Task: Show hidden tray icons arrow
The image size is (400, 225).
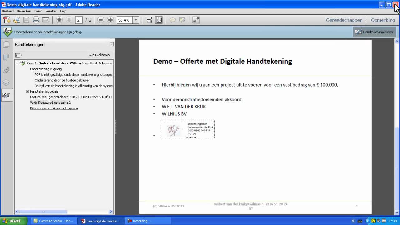Action: coord(368,221)
